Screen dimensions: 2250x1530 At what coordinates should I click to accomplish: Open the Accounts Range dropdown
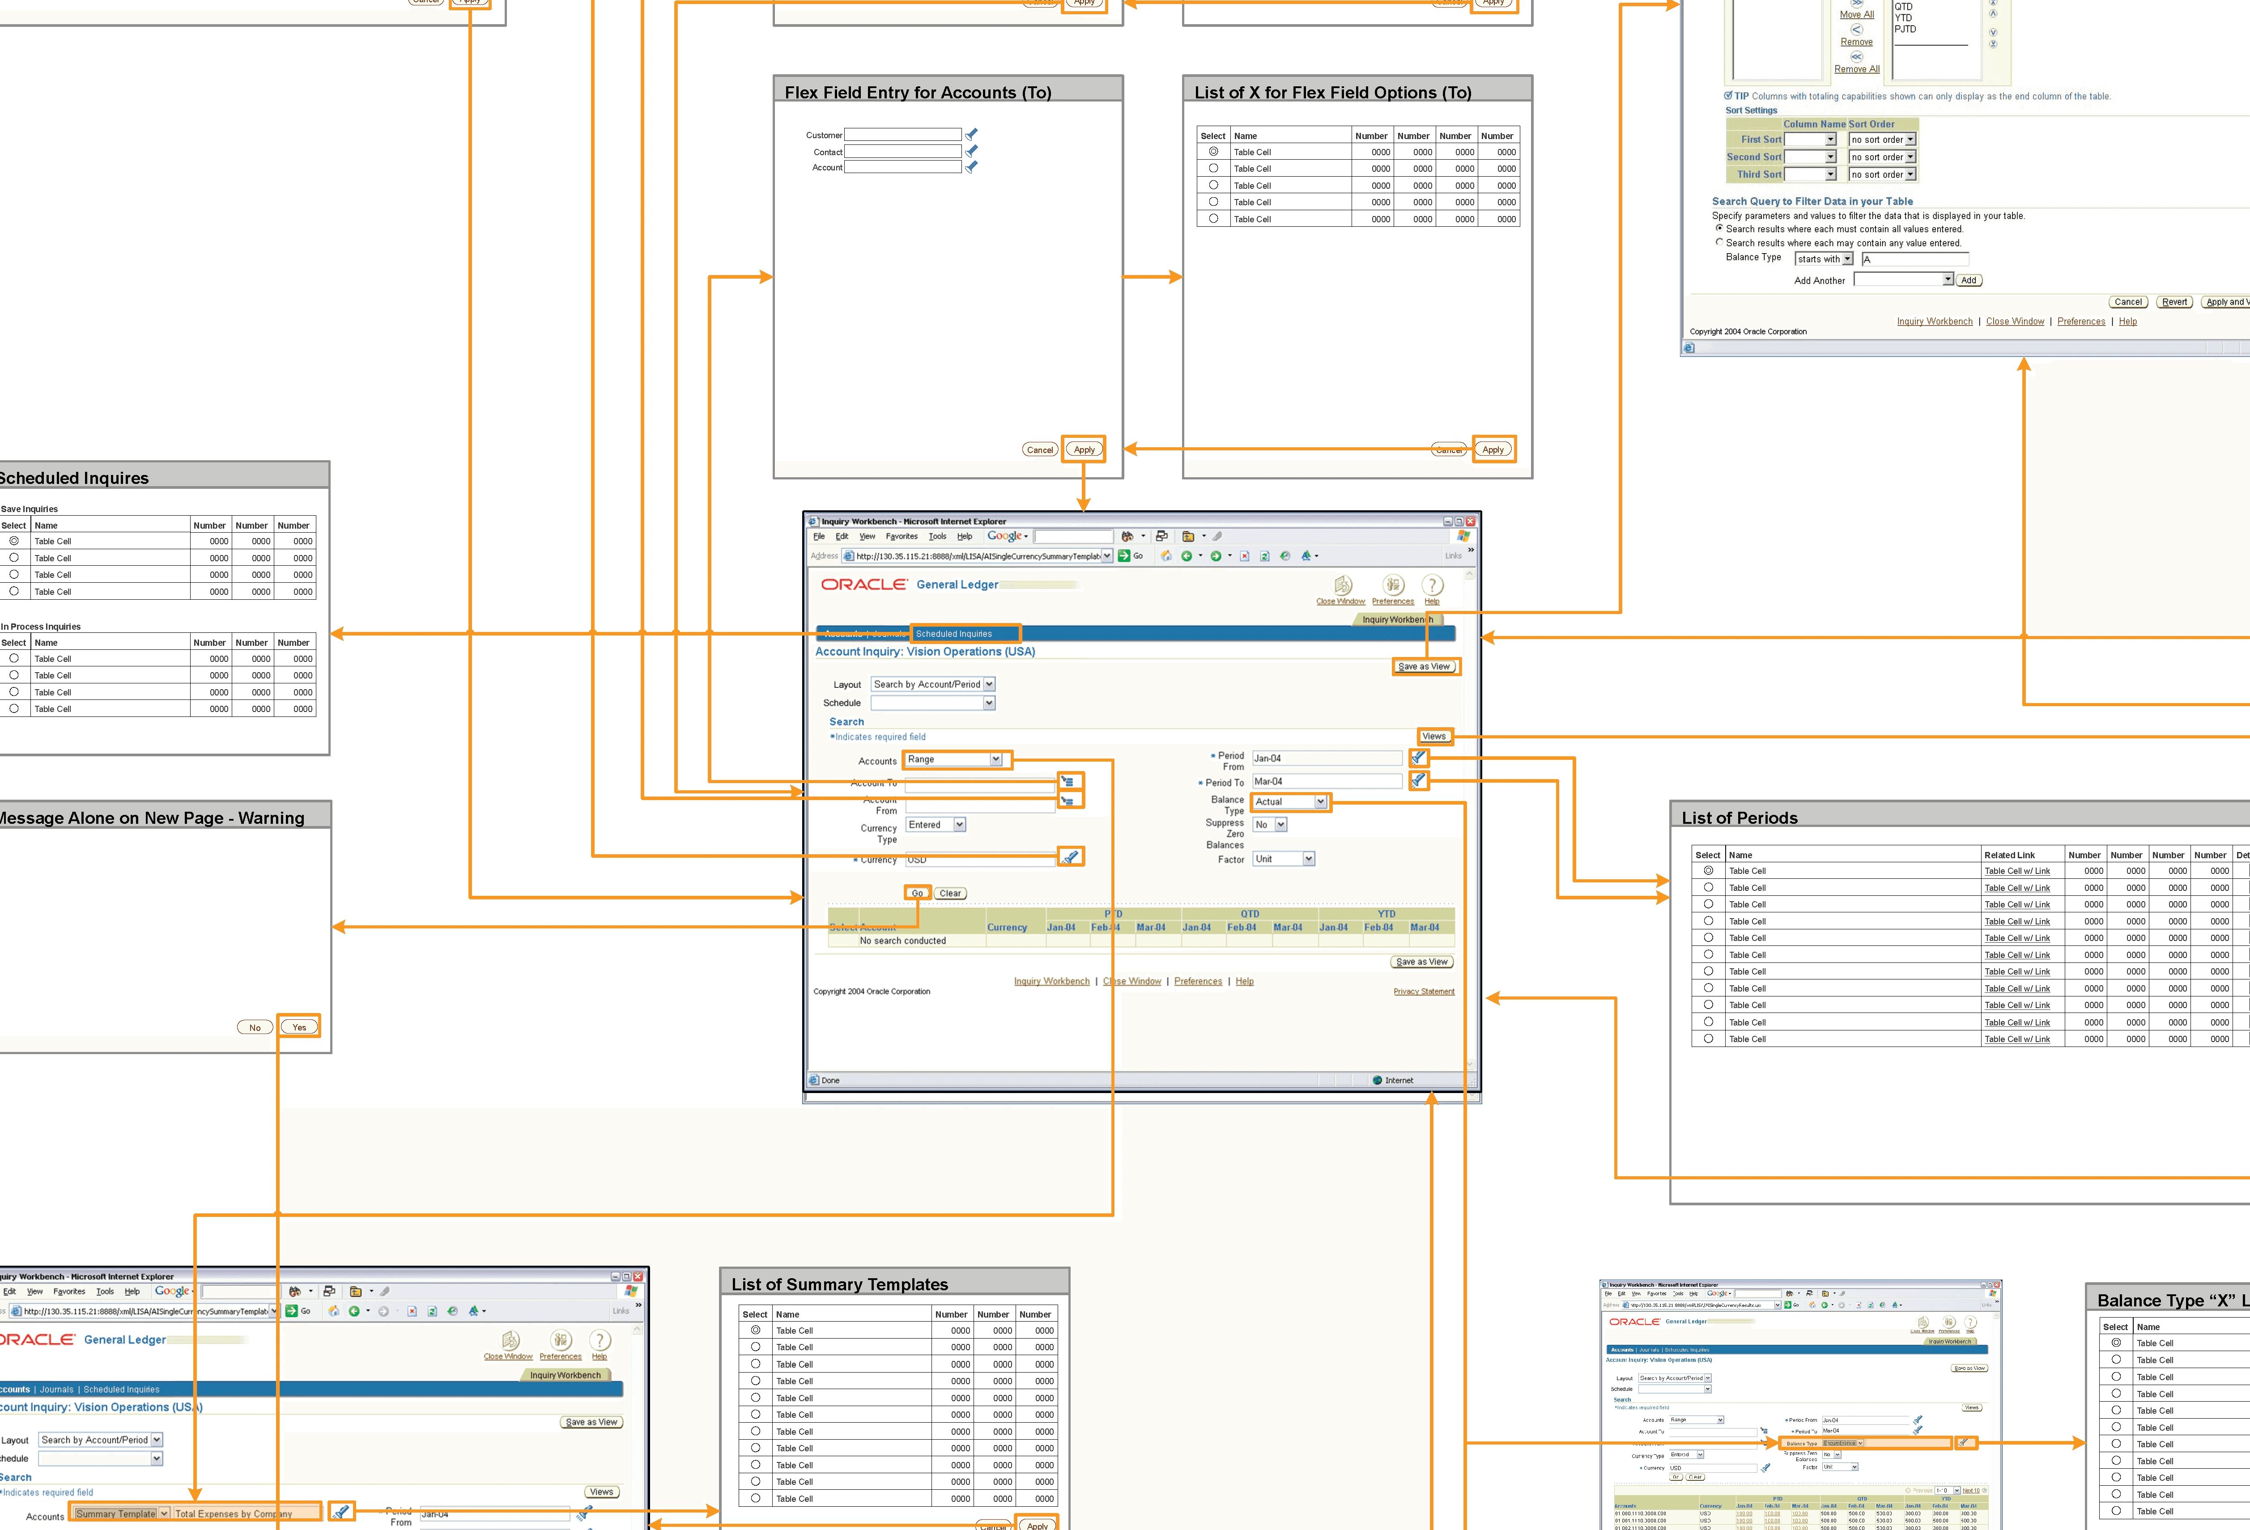point(995,760)
